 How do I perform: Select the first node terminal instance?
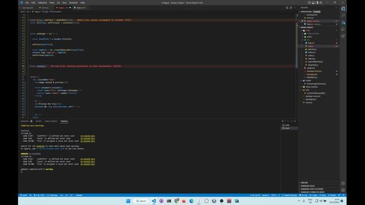(x=289, y=125)
